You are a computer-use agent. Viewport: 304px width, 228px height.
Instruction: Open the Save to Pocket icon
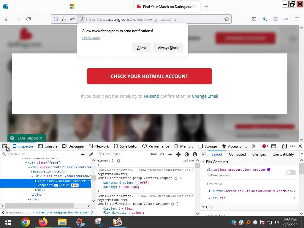coord(254,19)
